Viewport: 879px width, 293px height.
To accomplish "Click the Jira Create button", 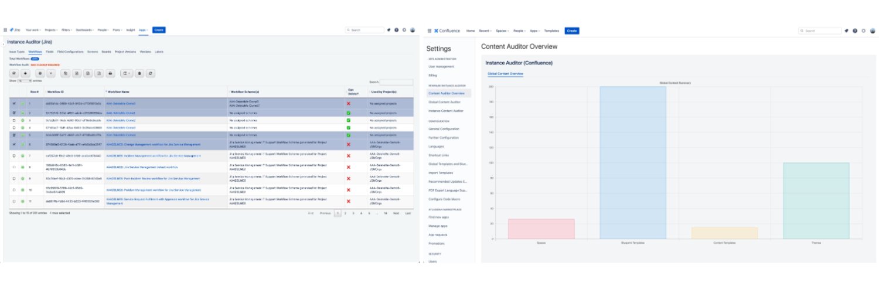I will (159, 30).
